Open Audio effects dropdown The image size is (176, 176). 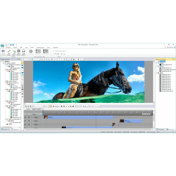pyautogui.click(x=24, y=54)
